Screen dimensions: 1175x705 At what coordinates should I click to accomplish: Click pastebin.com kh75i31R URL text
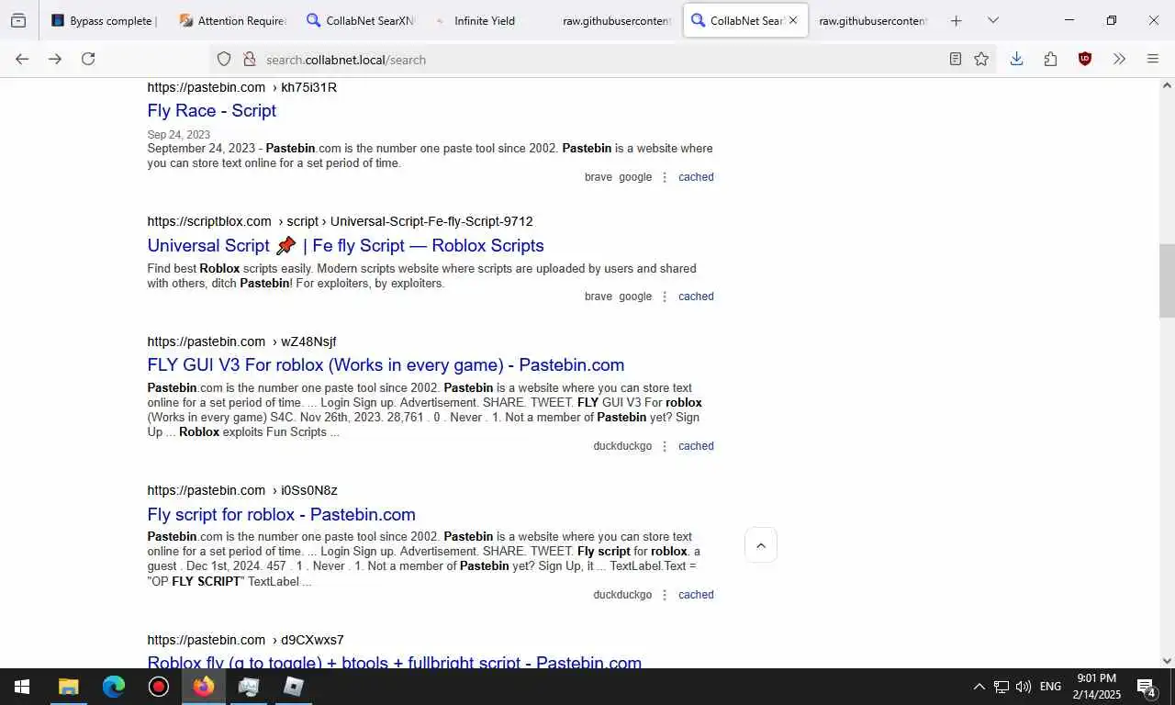241,87
